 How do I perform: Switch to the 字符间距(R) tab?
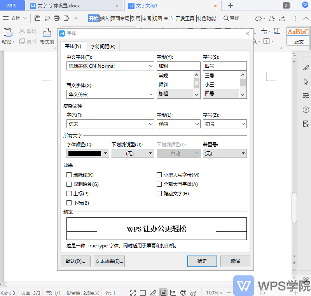click(x=103, y=46)
